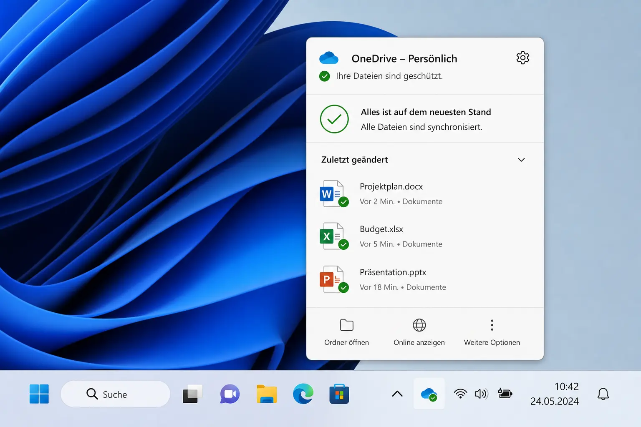Open OneDrive settings gear icon

click(x=522, y=58)
